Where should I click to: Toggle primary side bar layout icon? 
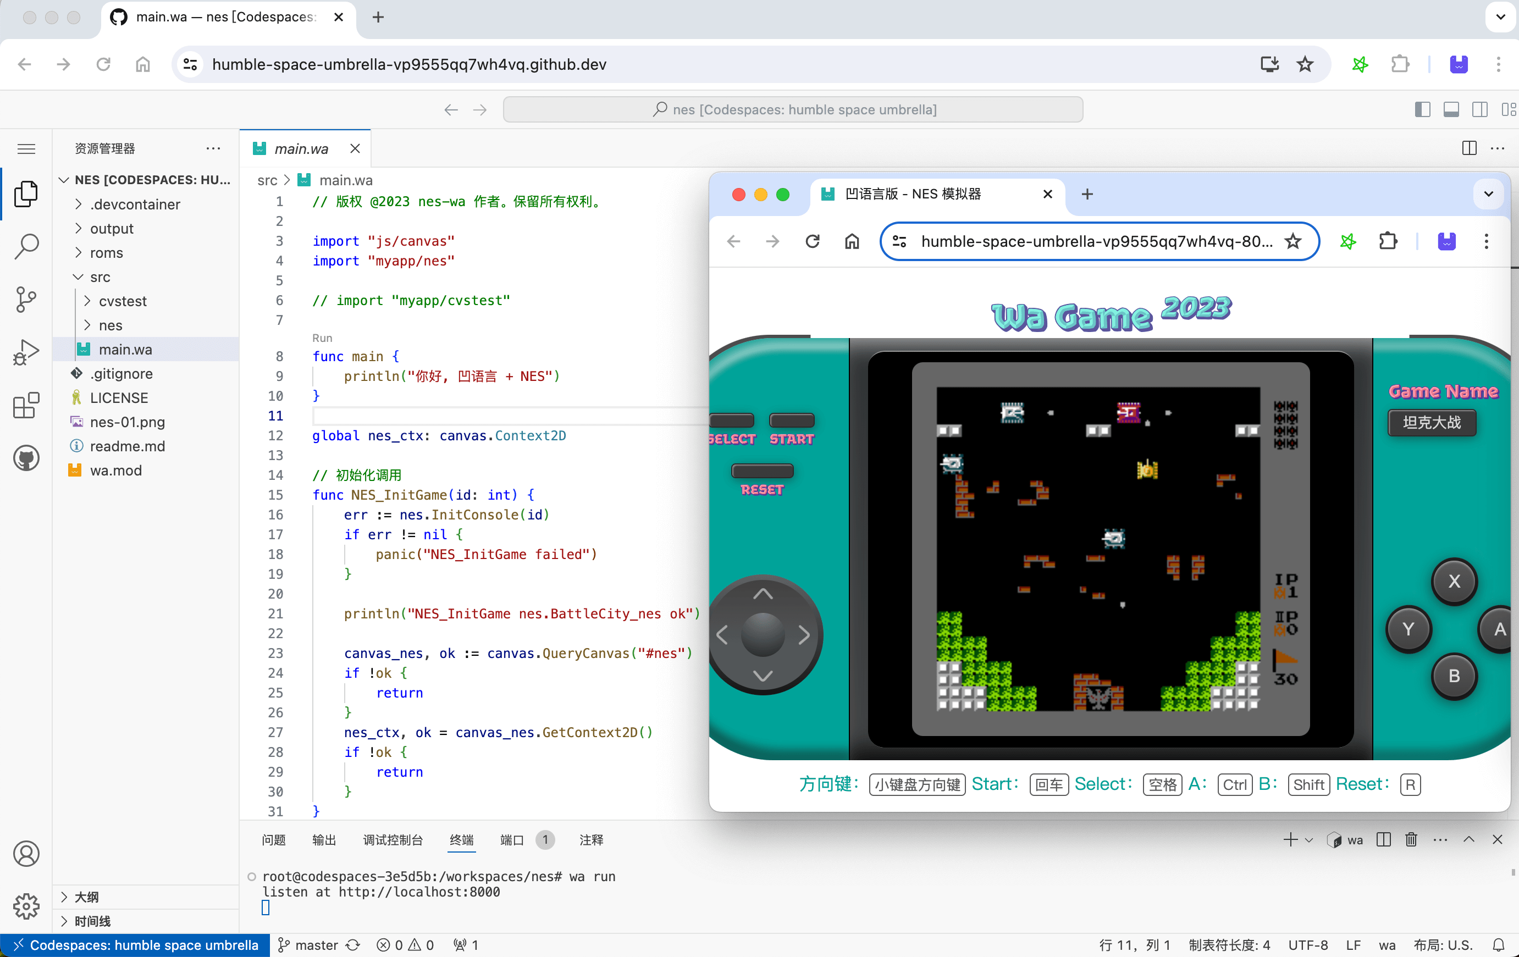point(1422,110)
